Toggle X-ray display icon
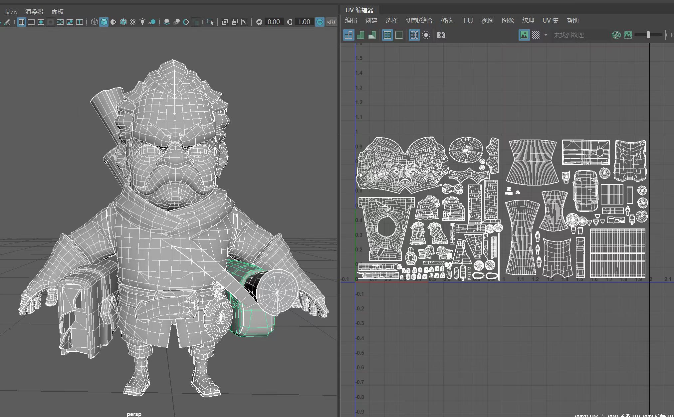Image resolution: width=674 pixels, height=417 pixels. (x=225, y=22)
